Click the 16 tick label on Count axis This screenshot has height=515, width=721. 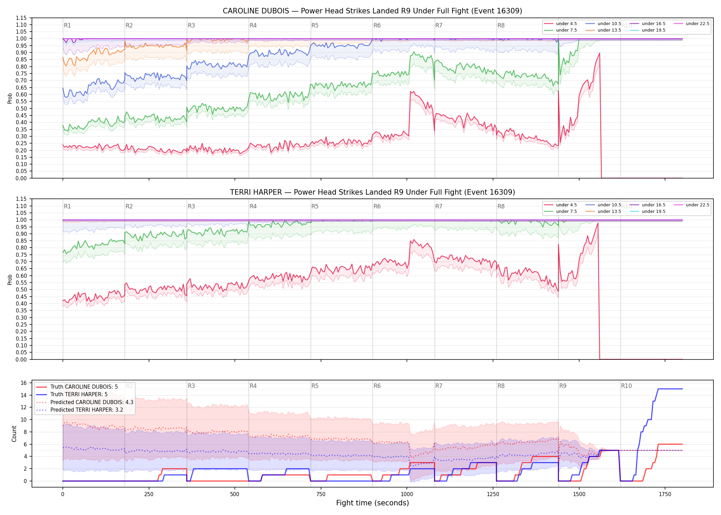[x=24, y=383]
